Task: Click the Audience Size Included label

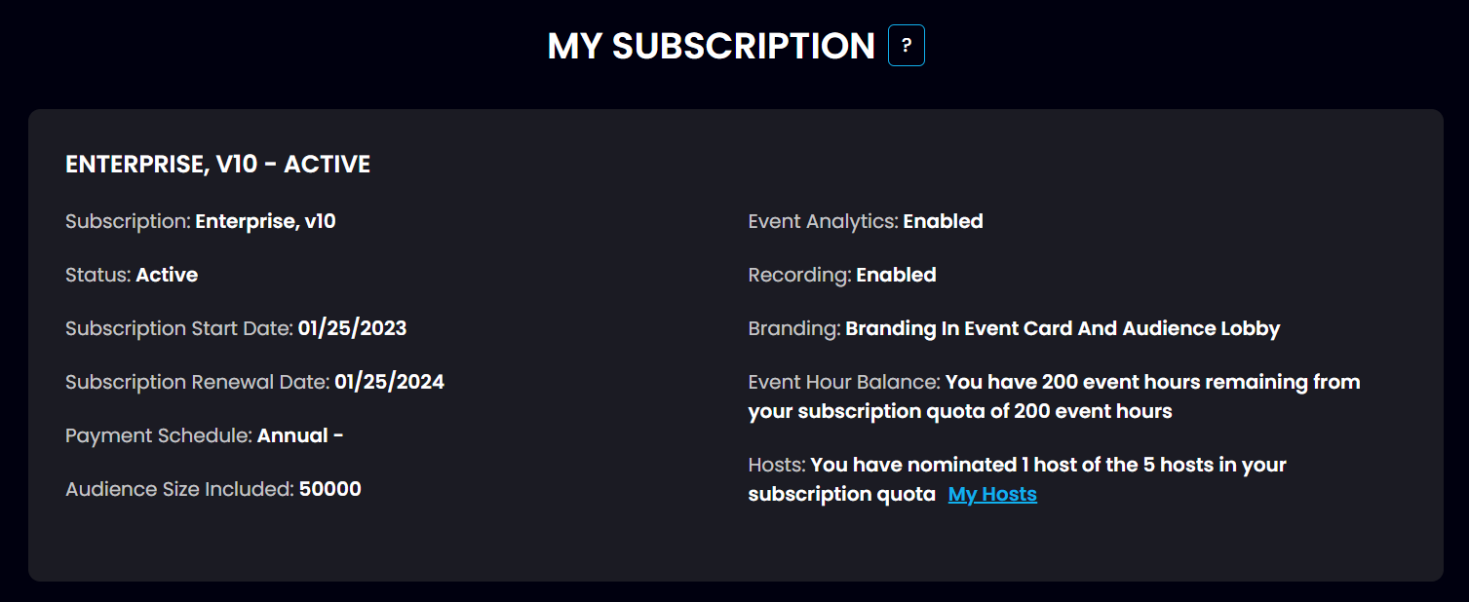Action: click(x=179, y=489)
